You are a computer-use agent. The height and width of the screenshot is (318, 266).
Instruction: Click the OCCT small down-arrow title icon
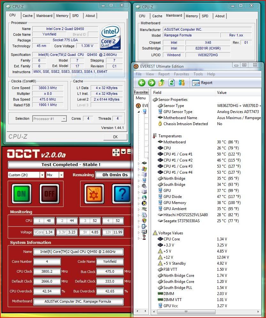123,151
